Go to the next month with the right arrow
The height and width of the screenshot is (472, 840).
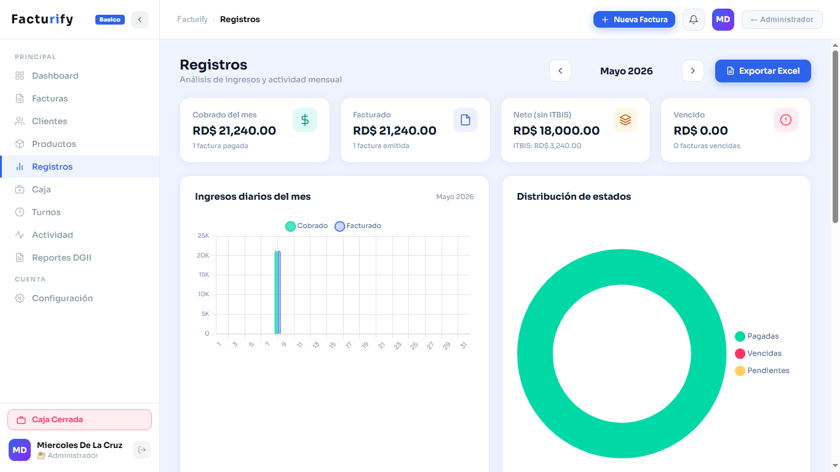point(693,71)
